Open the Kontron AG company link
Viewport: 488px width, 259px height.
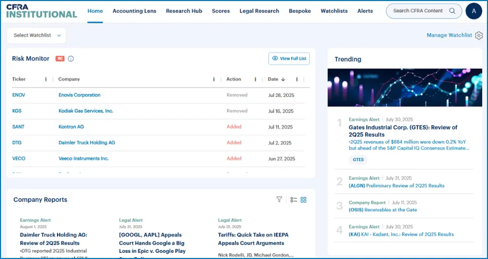(x=71, y=127)
